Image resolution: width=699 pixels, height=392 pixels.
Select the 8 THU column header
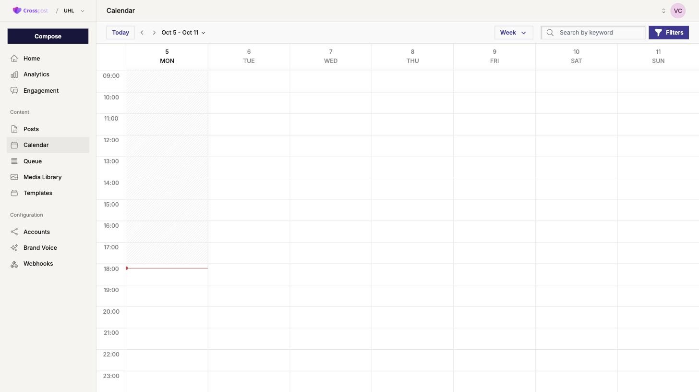coord(412,56)
